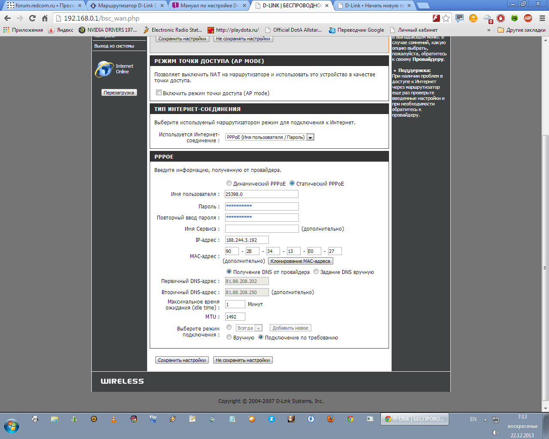Open the ABP Adblock Plus extension
The height and width of the screenshot is (439, 549).
(x=528, y=18)
